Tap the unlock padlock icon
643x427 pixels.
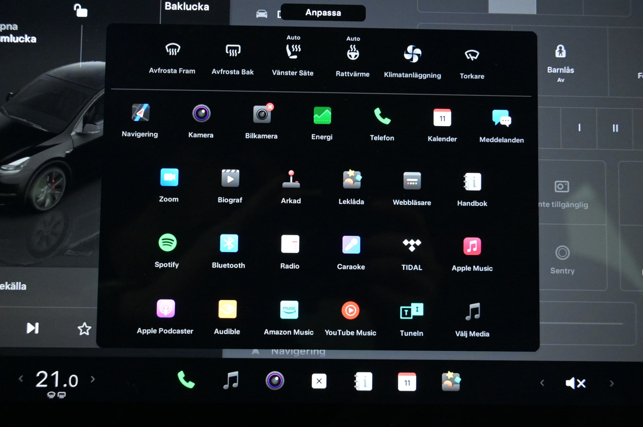tap(81, 10)
